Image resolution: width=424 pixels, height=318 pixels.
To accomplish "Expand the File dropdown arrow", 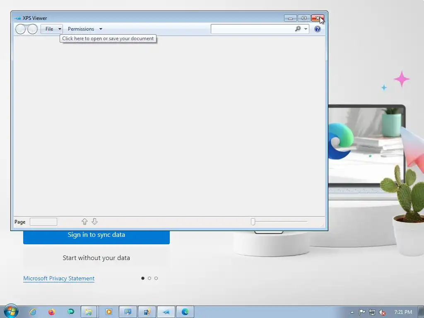I will tap(60, 29).
